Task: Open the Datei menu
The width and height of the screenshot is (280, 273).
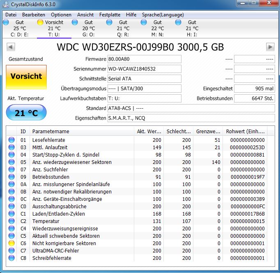Action: click(x=11, y=15)
